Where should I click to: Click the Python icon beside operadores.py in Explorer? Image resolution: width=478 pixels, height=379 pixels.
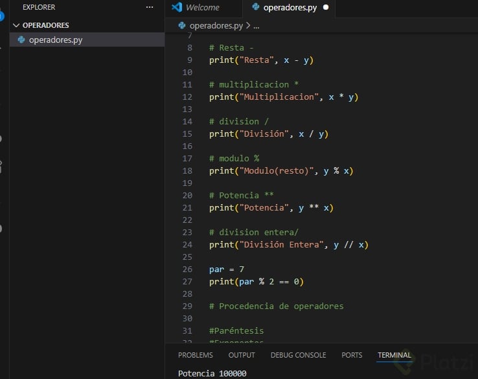21,40
